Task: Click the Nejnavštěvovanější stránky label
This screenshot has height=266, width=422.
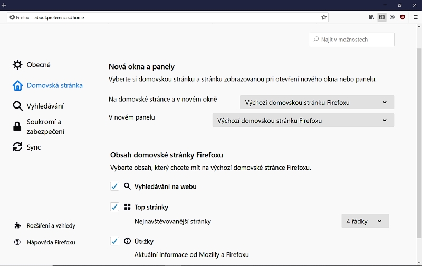Action: 172,221
